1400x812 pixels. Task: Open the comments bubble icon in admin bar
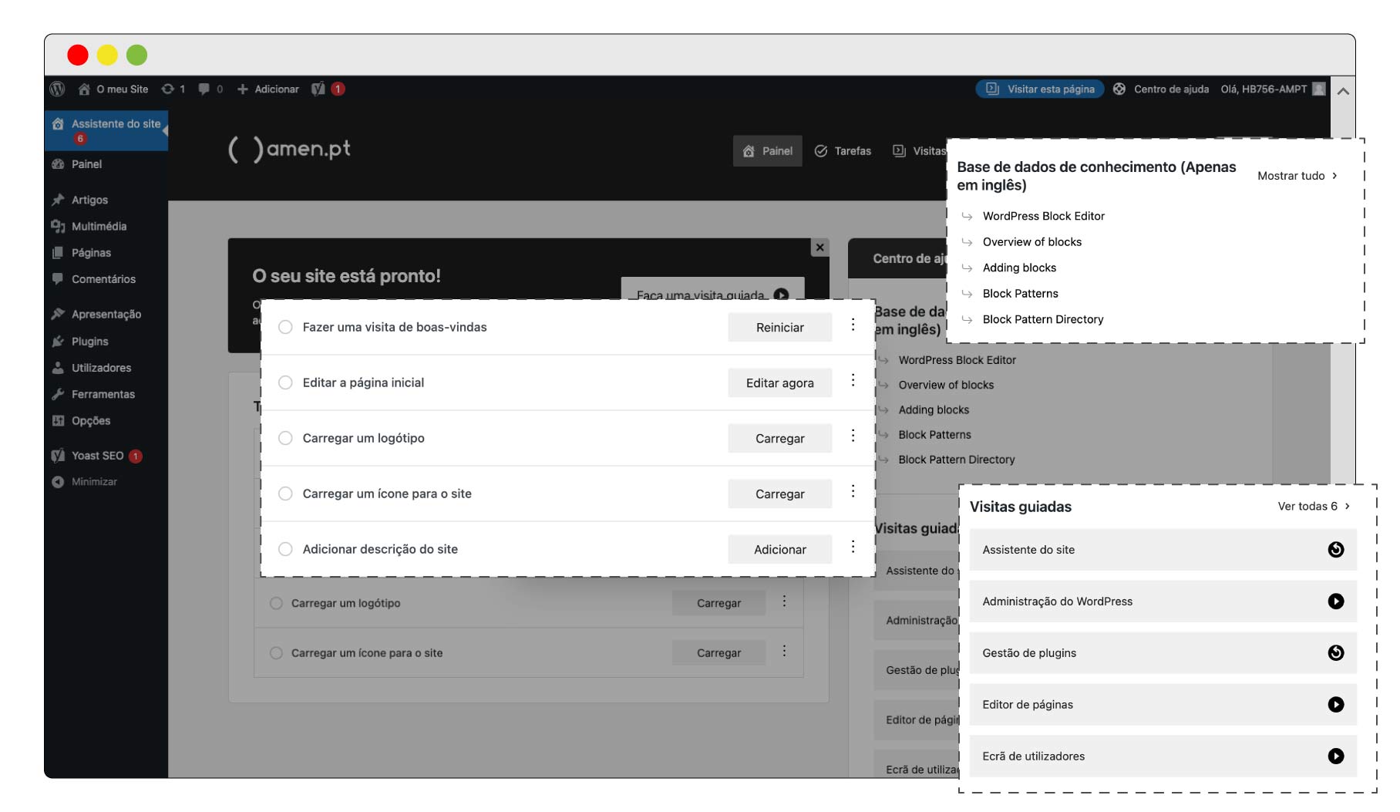204,89
